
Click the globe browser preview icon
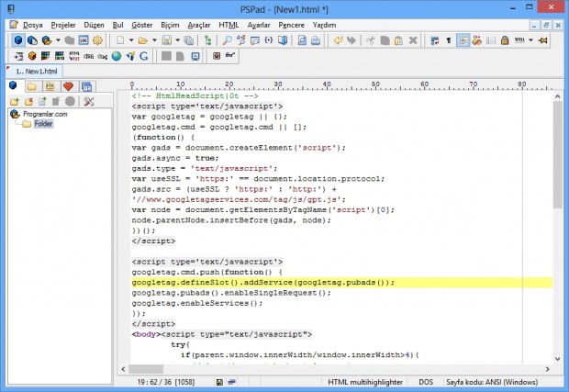coord(117,56)
